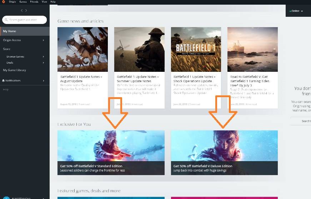Open the View menu
This screenshot has width=311, height=199.
[x=44, y=2]
